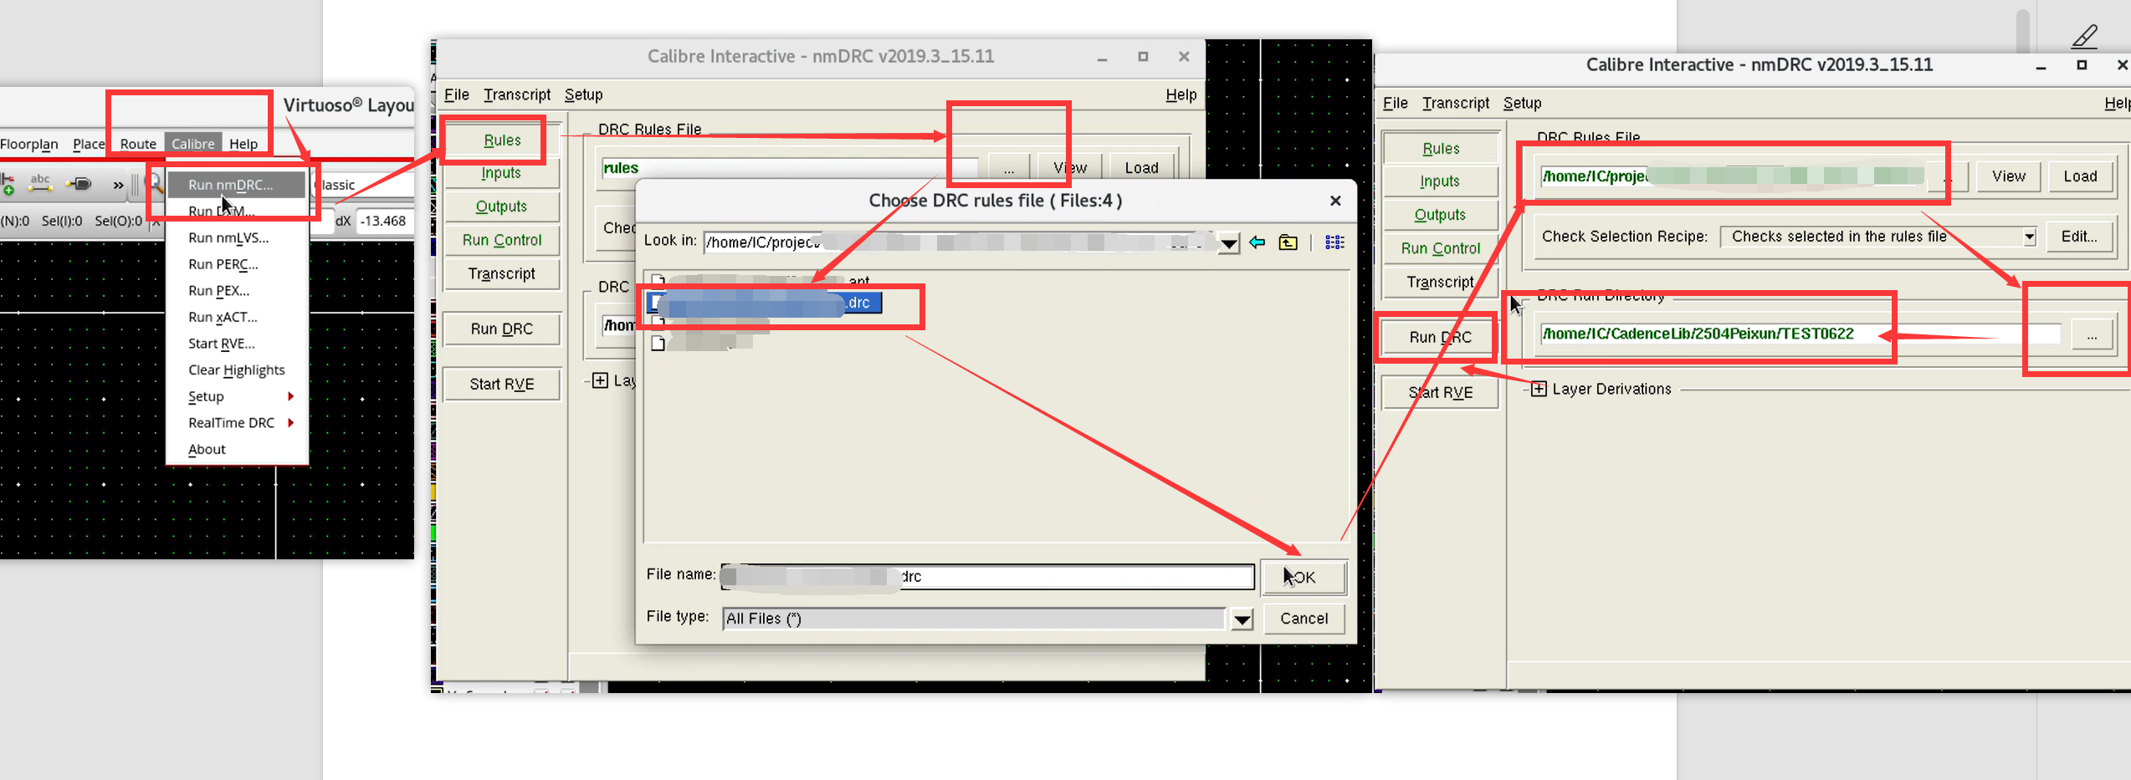
Task: Click the Run DRC button
Action: click(x=1438, y=336)
